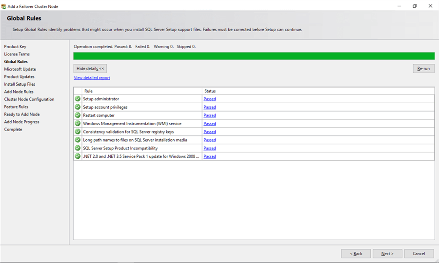Viewport: 439px width, 263px height.
Task: Select Add Node Rules step in sidebar
Action: coord(19,92)
